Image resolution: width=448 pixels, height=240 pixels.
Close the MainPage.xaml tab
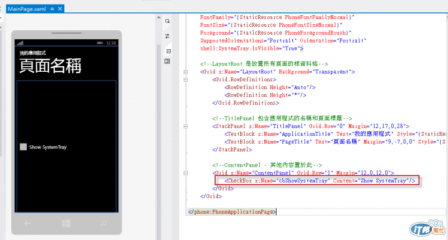pyautogui.click(x=60, y=9)
